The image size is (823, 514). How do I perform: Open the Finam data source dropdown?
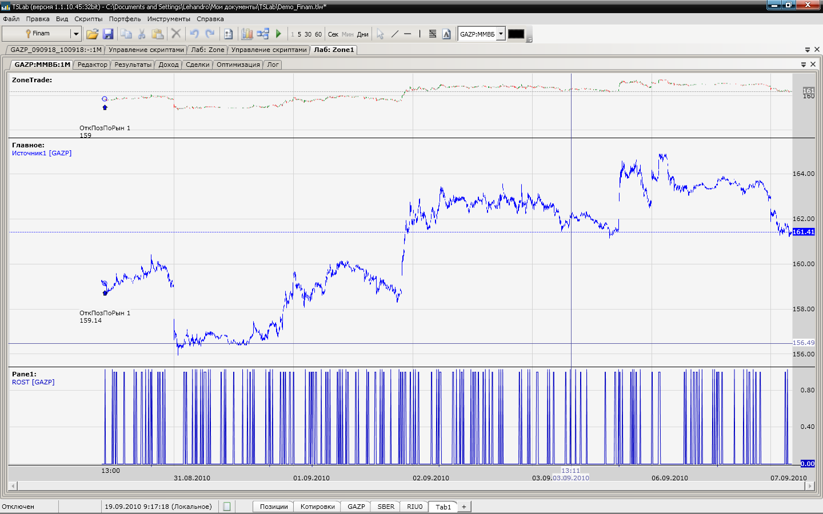point(75,34)
